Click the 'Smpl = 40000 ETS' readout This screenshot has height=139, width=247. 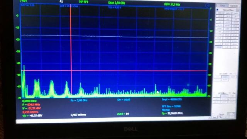[x=172, y=100]
